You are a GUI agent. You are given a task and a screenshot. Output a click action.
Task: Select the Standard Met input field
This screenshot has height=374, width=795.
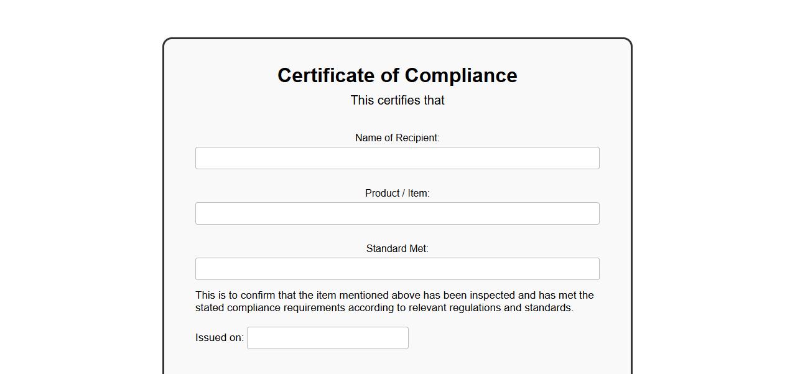(397, 269)
